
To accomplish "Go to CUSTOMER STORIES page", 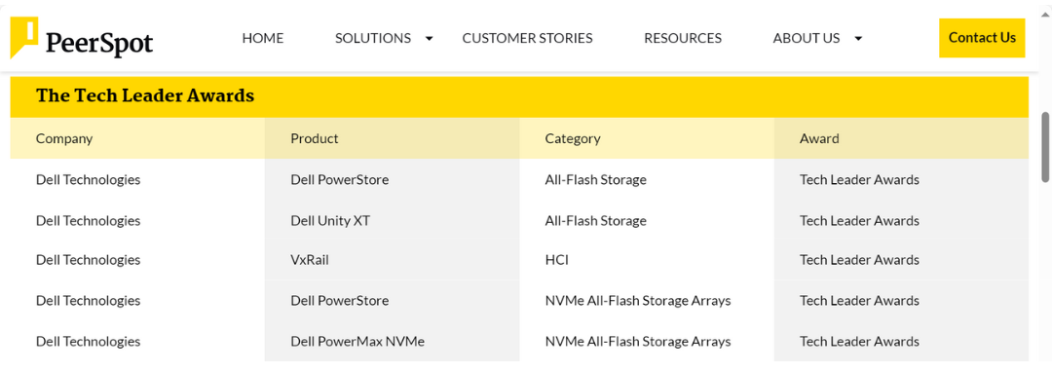I will coord(527,38).
